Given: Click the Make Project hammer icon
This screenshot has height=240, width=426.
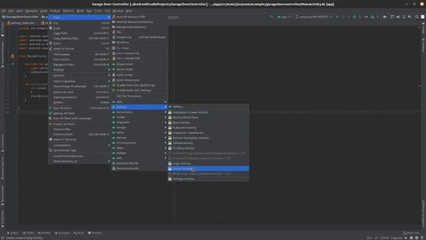Looking at the screenshot, I should [x=271, y=17].
